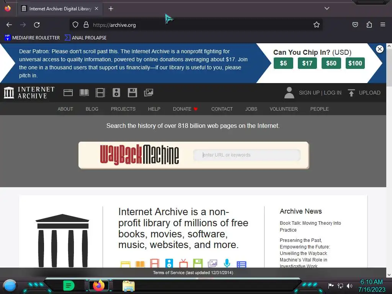The height and width of the screenshot is (294, 392).
Task: Open the HELP menu item
Action: (154, 109)
